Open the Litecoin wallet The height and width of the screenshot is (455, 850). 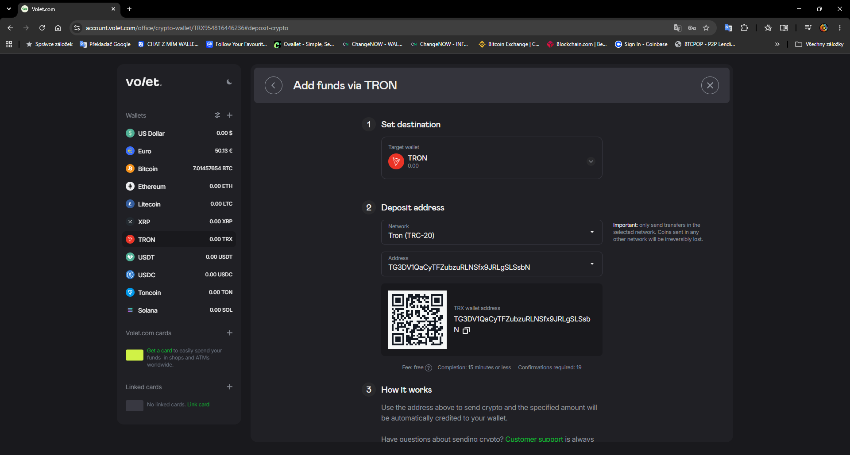(179, 204)
